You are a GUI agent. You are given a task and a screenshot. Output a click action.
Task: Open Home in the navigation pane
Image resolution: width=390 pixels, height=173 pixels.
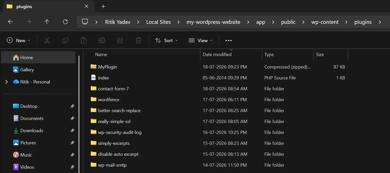click(x=38, y=57)
